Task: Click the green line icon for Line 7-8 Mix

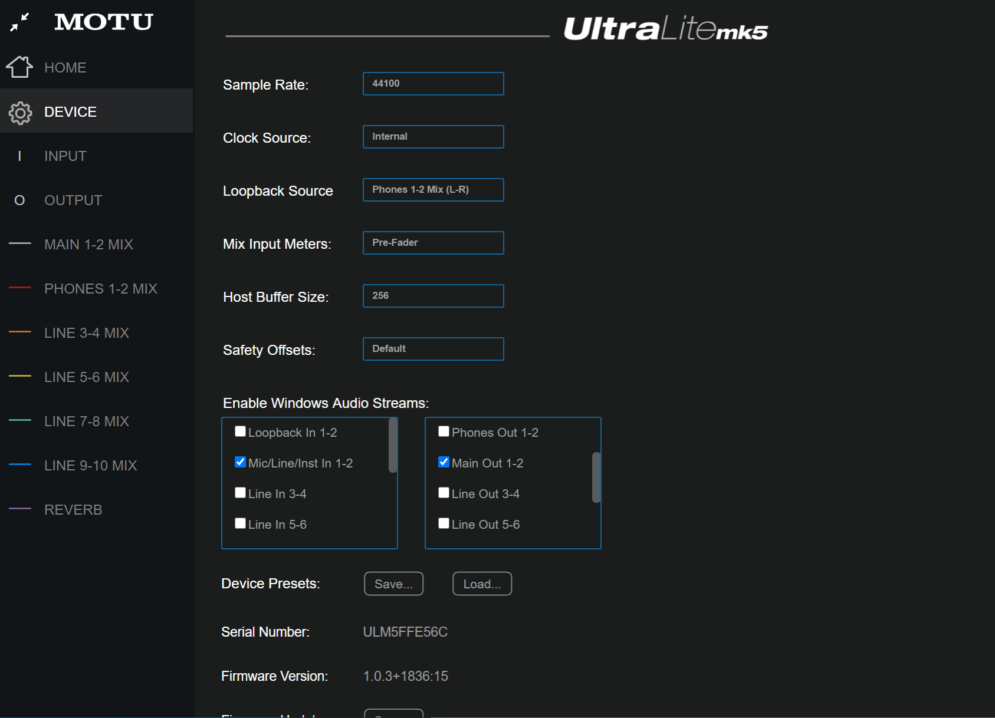Action: coord(19,420)
